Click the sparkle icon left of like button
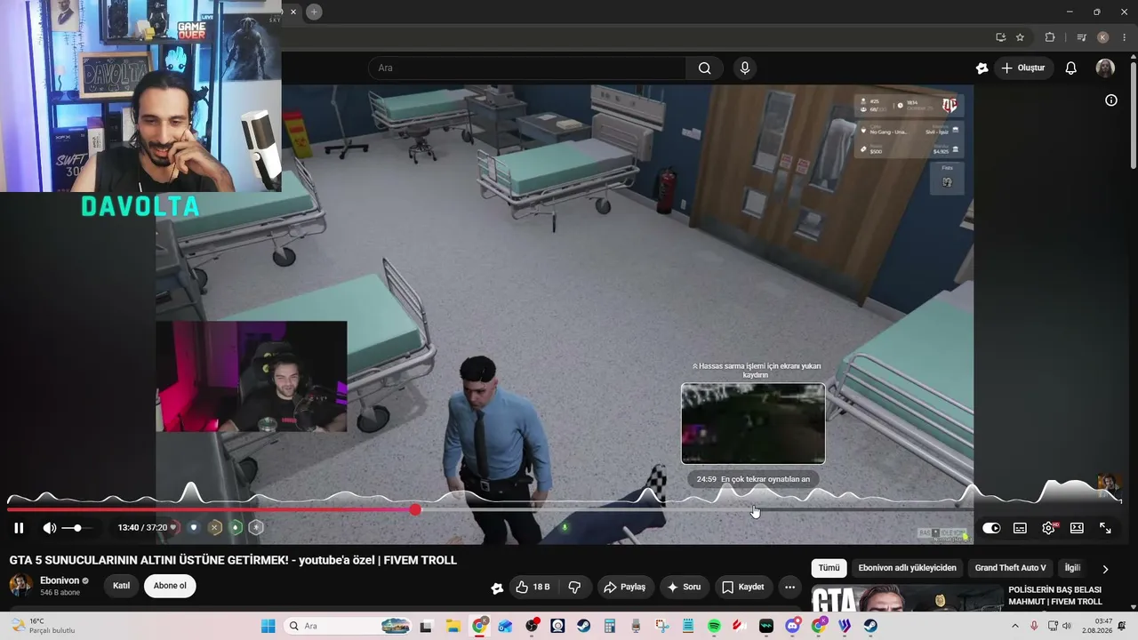This screenshot has height=640, width=1138. (497, 588)
